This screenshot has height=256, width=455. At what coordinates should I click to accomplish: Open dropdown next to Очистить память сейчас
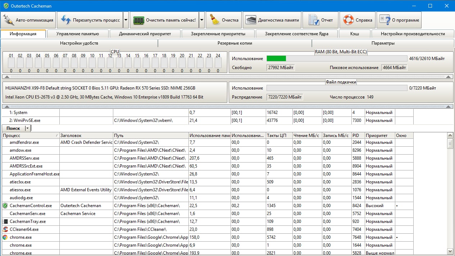[x=202, y=20]
